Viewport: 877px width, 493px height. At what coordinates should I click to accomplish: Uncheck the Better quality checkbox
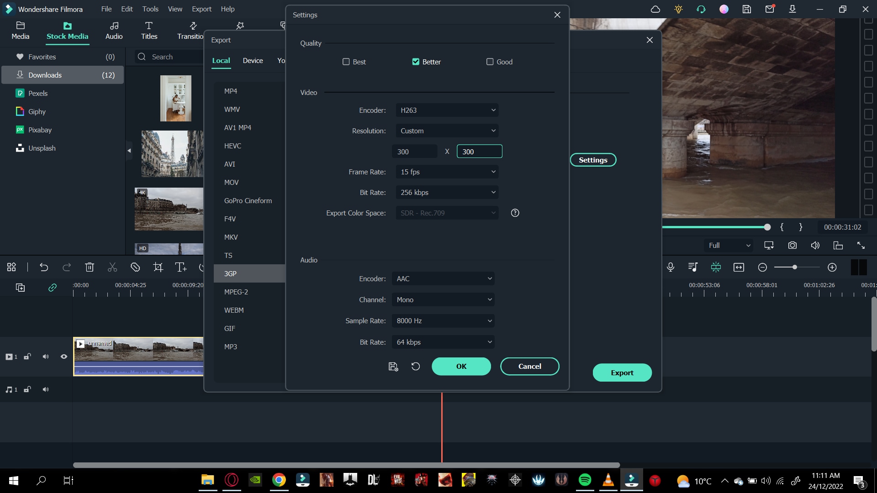[x=416, y=62]
